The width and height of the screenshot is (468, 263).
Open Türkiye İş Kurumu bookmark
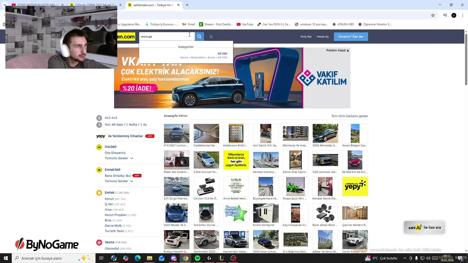(161, 24)
